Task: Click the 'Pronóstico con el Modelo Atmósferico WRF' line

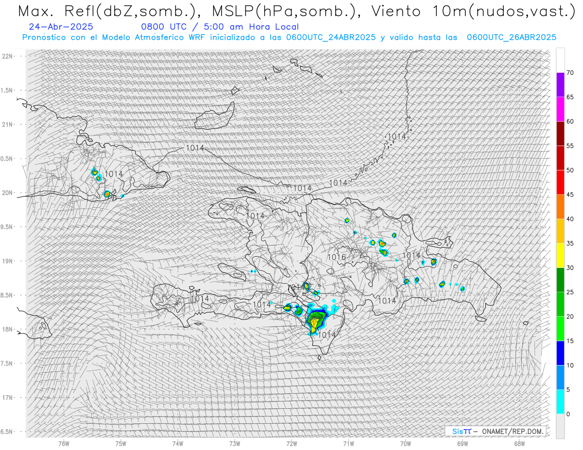Action: (289, 37)
